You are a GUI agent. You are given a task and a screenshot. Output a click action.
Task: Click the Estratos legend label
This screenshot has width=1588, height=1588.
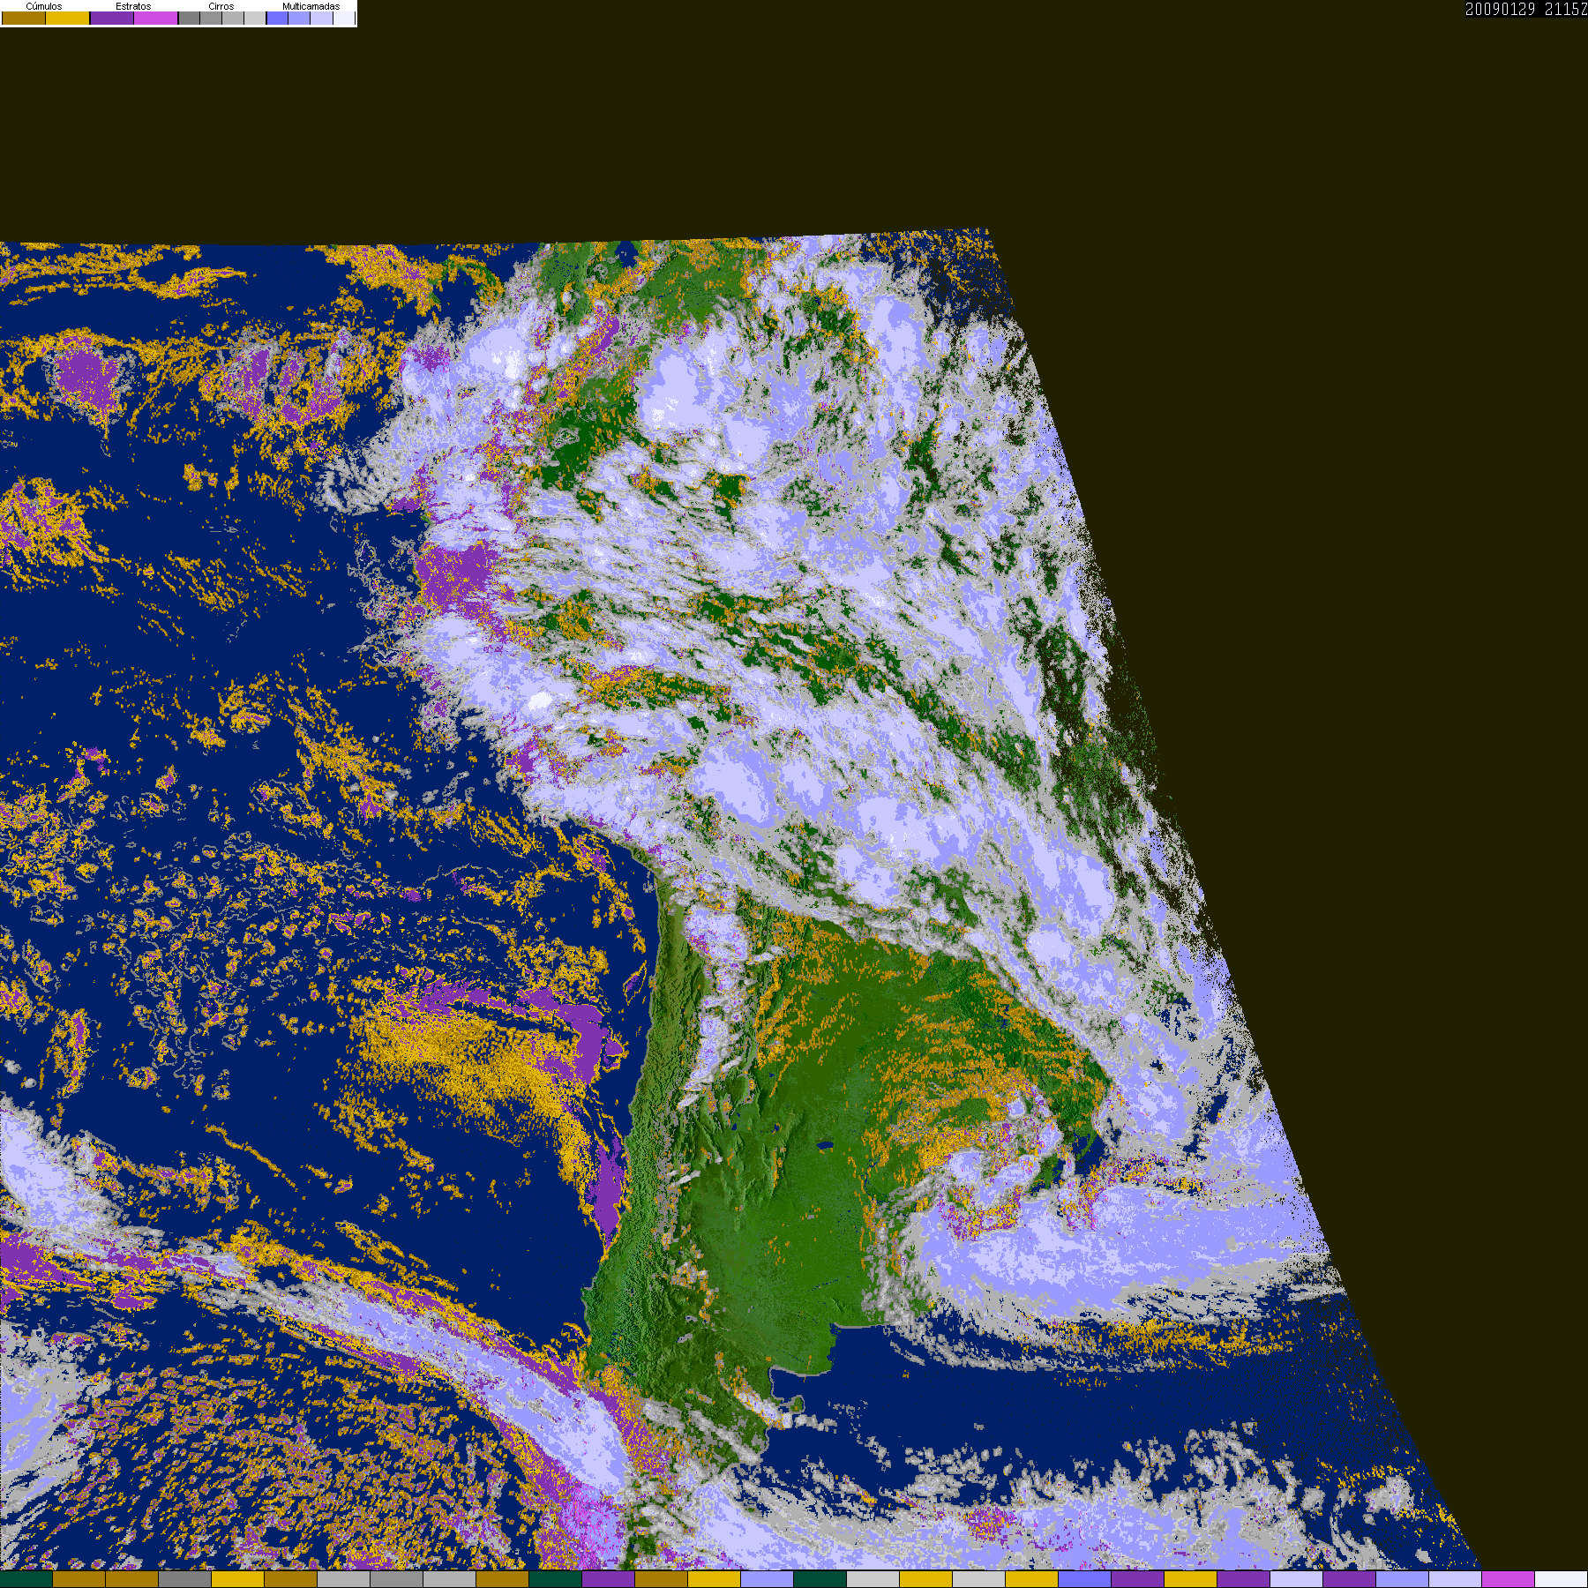click(x=133, y=6)
